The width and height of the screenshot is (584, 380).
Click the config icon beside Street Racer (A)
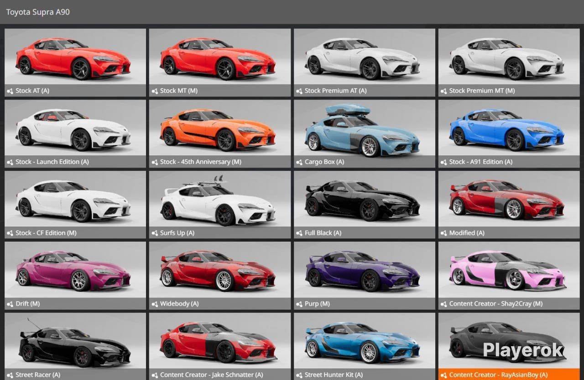10,375
